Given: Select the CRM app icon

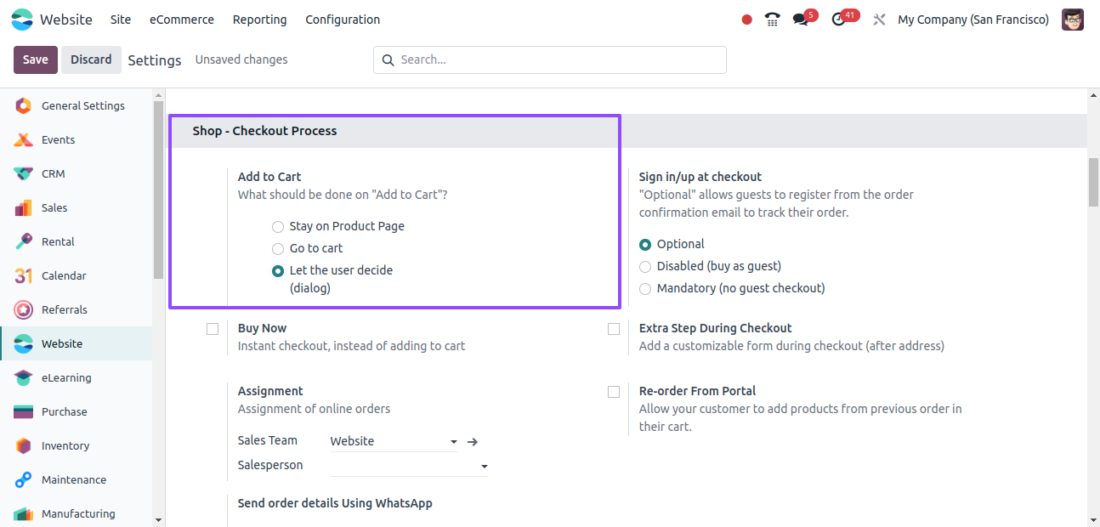Looking at the screenshot, I should [x=24, y=173].
